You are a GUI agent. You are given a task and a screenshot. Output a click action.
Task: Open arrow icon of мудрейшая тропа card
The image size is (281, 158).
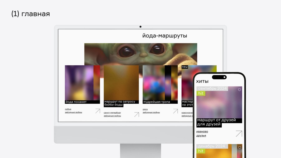tap(175, 111)
